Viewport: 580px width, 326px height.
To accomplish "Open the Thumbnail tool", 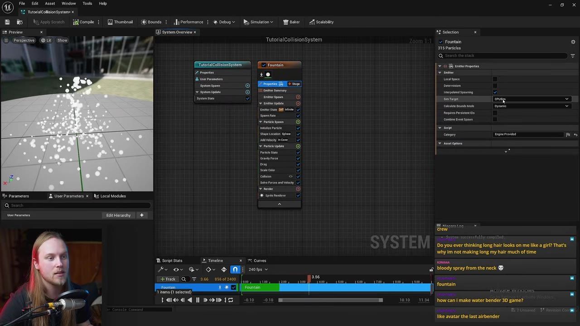I will 120,22.
